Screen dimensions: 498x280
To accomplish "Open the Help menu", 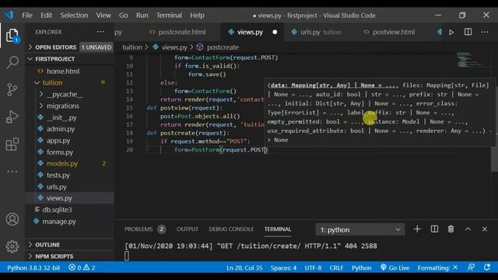I will 197,16.
